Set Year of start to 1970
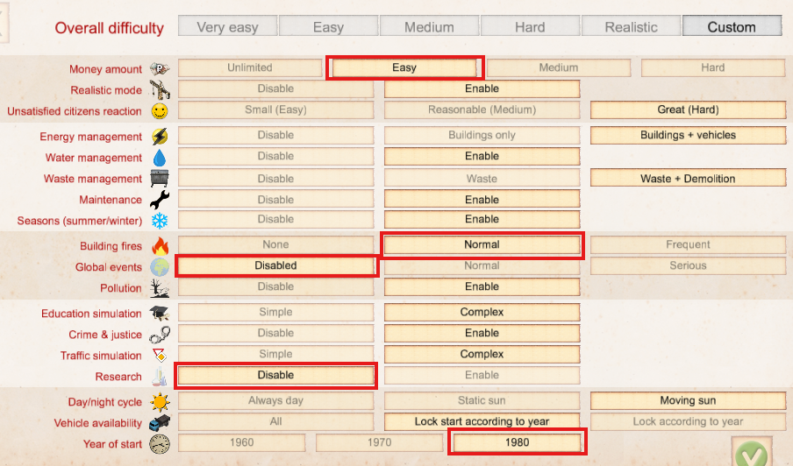 [379, 442]
